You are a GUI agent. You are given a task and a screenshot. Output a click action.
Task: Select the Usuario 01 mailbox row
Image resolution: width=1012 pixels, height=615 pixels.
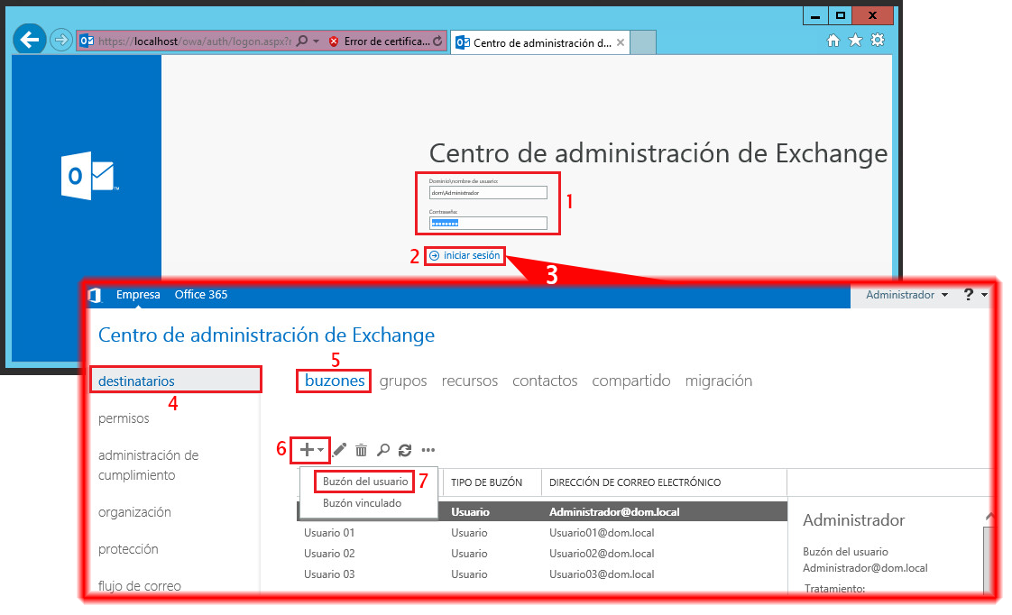click(542, 533)
